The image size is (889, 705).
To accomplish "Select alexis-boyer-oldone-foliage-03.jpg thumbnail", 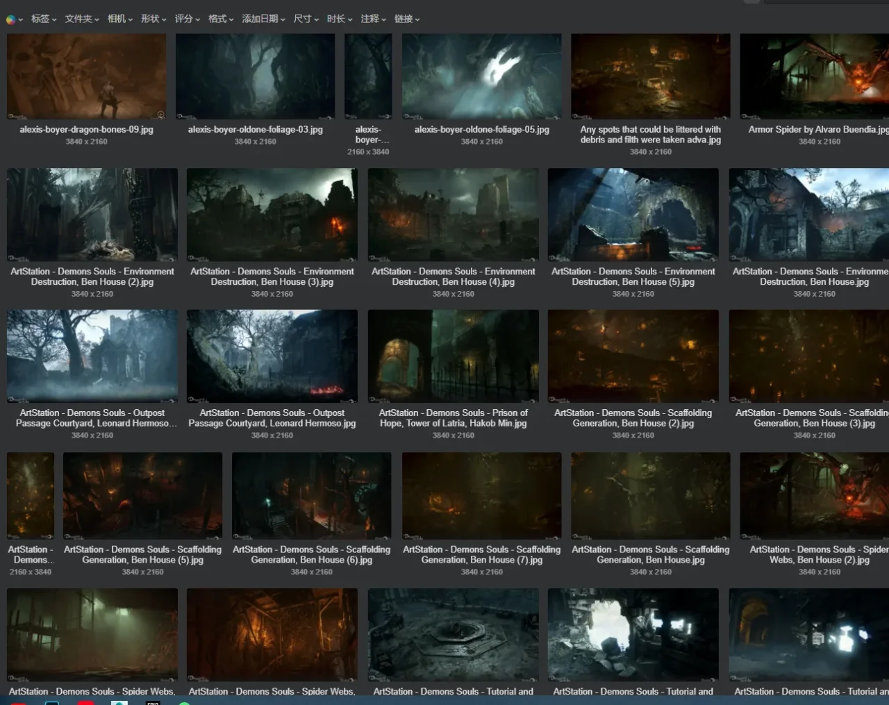I will tap(255, 76).
